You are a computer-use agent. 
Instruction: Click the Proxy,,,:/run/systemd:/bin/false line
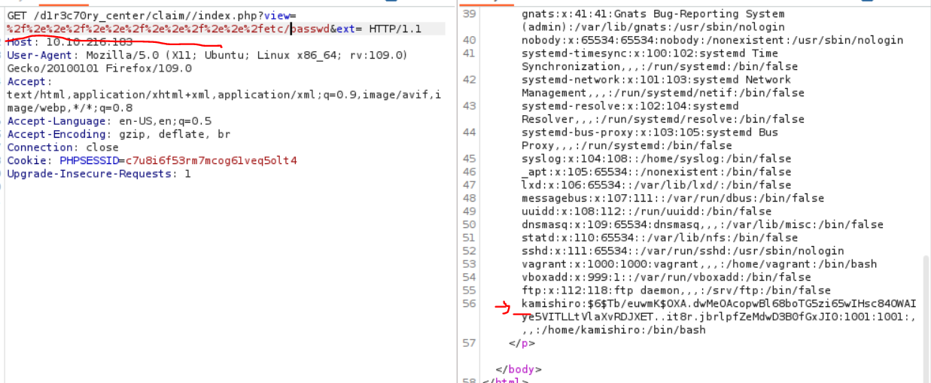626,145
